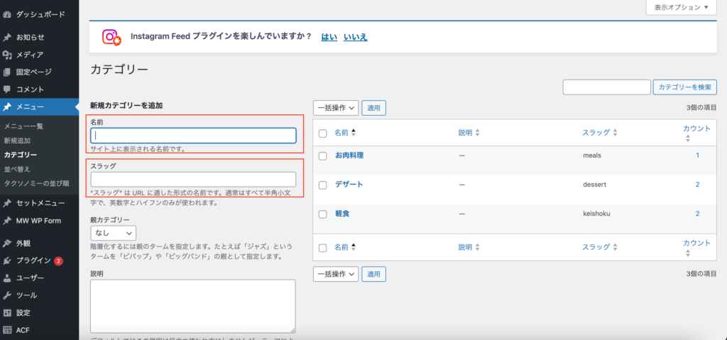Check the 軽食 row checkbox
Image resolution: width=727 pixels, height=340 pixels.
[323, 214]
